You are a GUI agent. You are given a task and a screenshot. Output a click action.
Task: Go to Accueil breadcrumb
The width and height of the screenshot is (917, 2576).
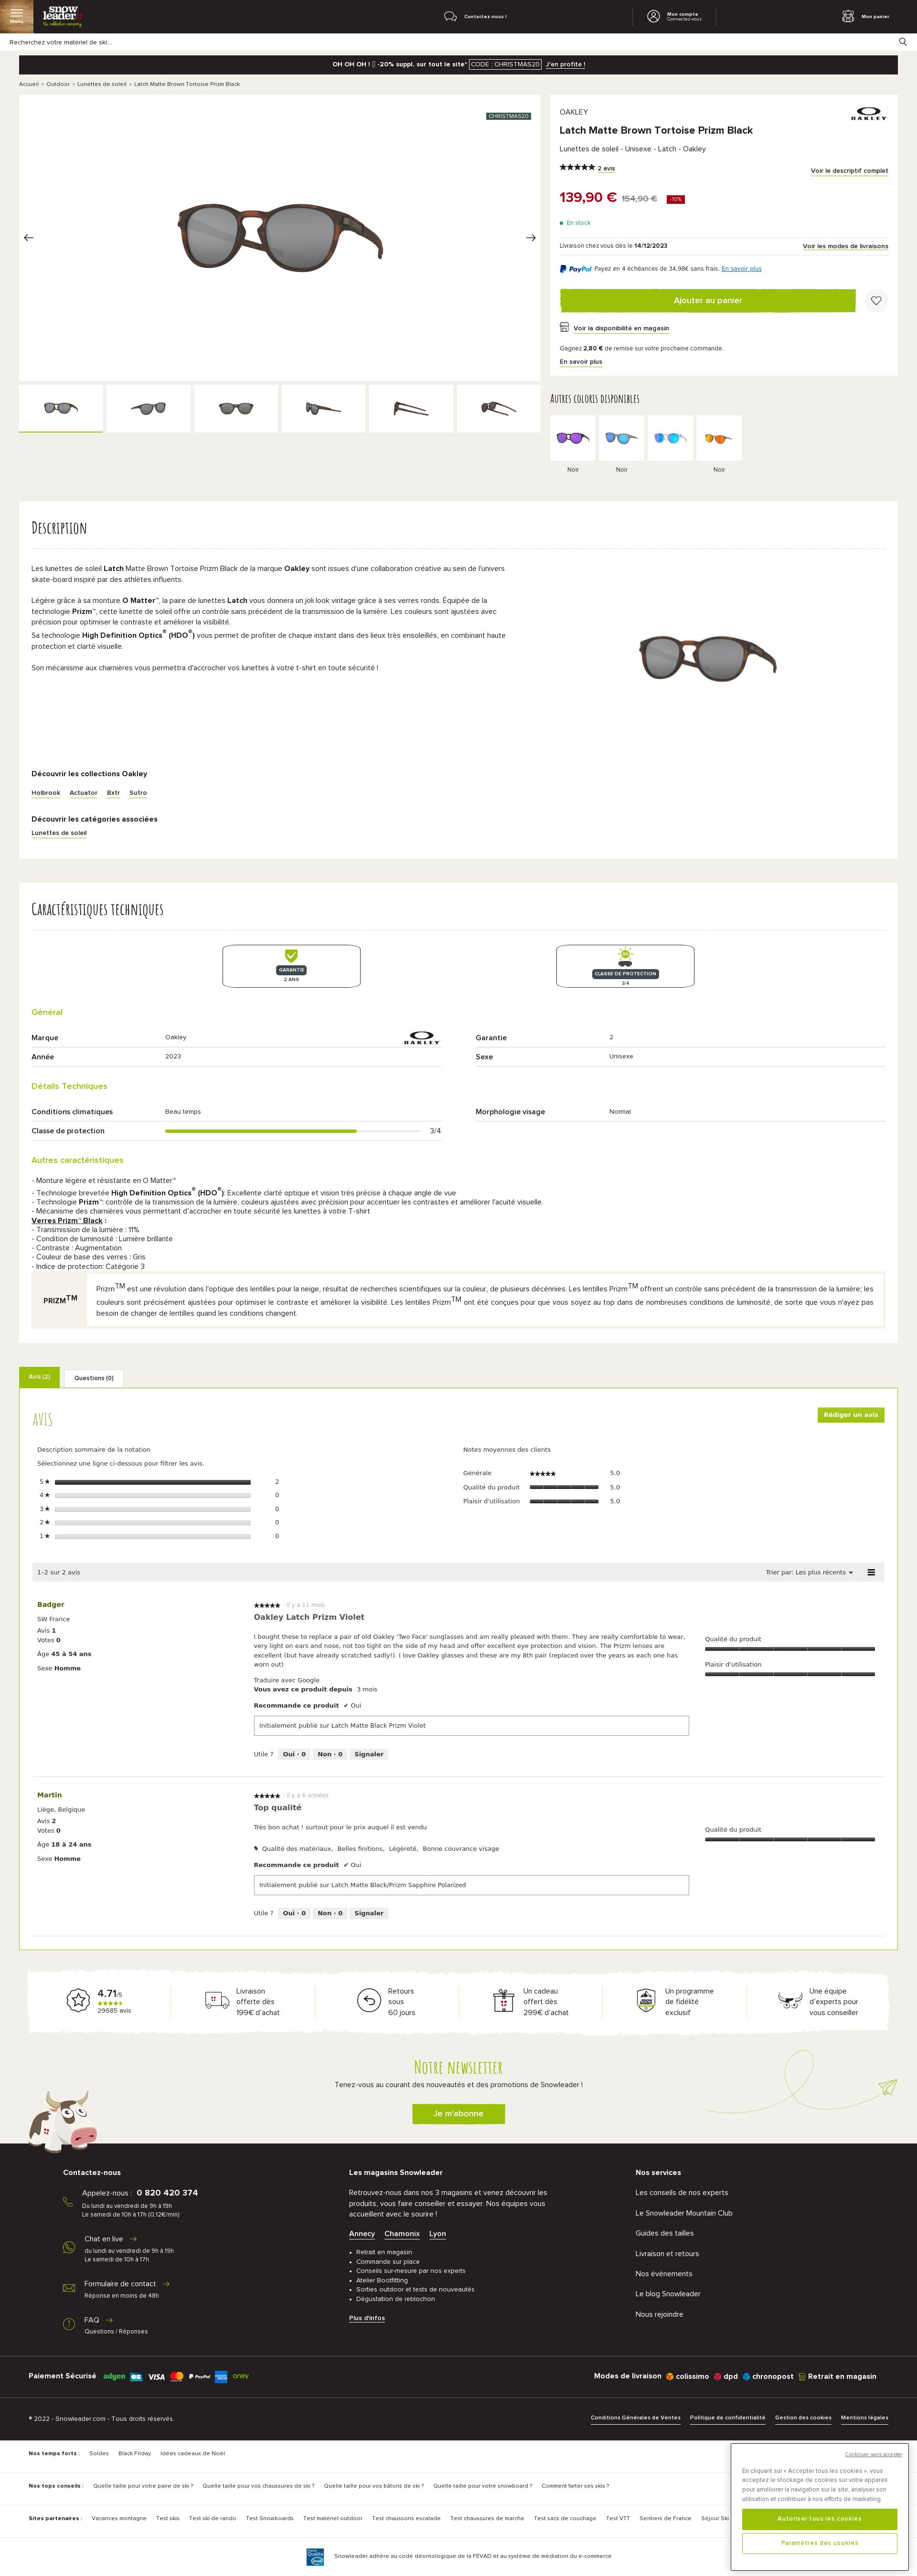(x=29, y=84)
